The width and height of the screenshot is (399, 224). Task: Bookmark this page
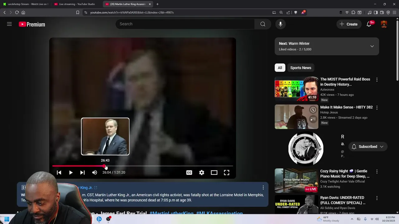coord(78,12)
